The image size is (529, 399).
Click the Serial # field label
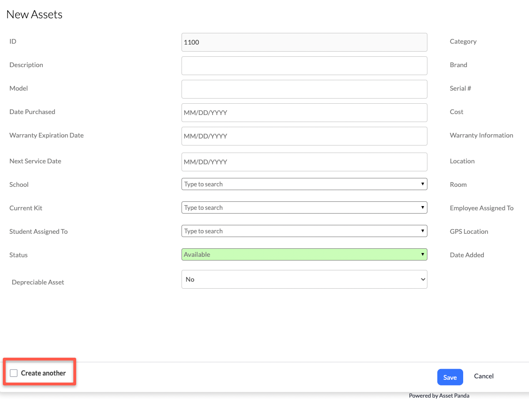[x=460, y=88]
